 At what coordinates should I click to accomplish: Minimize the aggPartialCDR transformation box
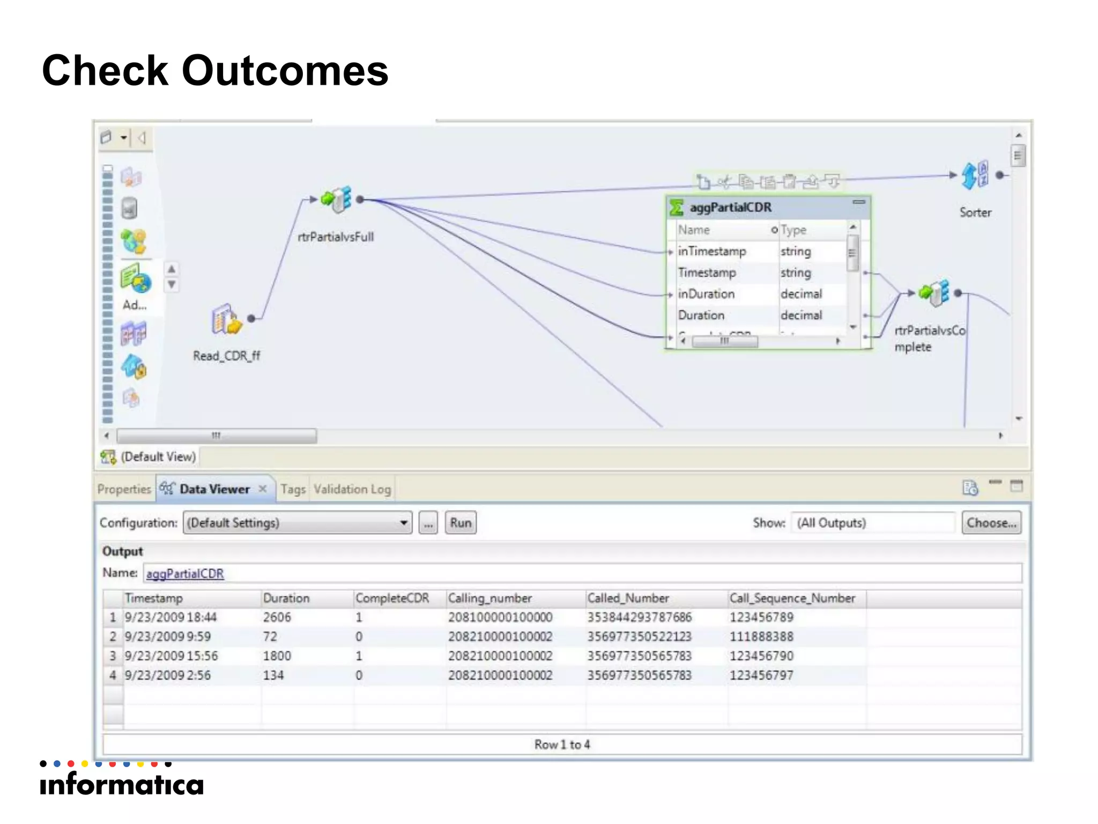tap(859, 202)
